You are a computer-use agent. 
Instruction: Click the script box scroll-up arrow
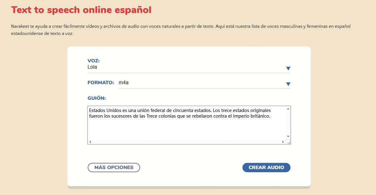tap(288, 109)
